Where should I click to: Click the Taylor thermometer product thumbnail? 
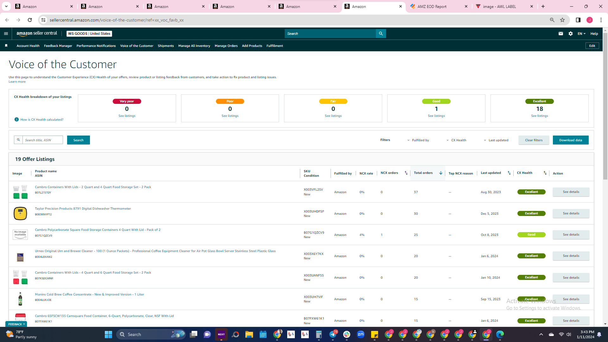(x=20, y=213)
